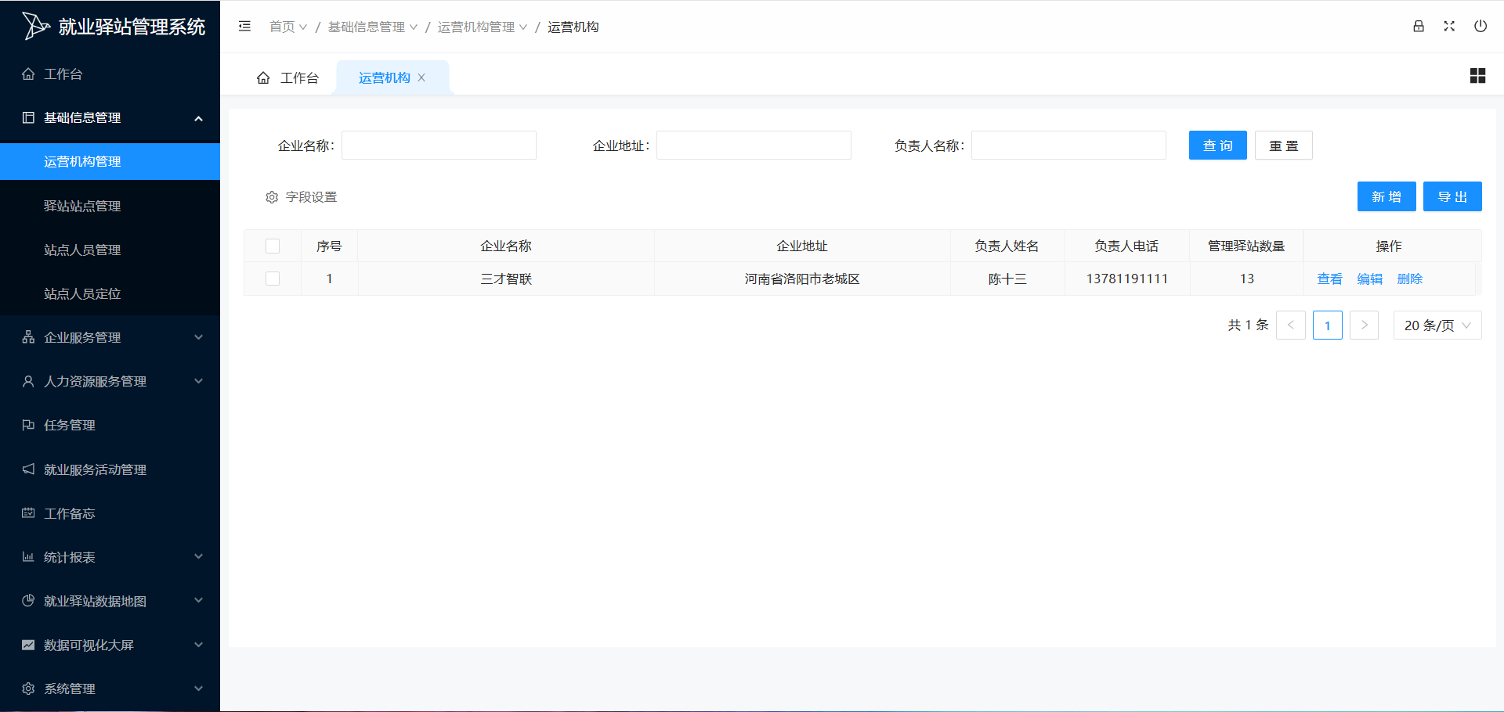Screen dimensions: 1504x712
Task: Click the 就业驿站数据地图 pie chart icon
Action: point(28,601)
